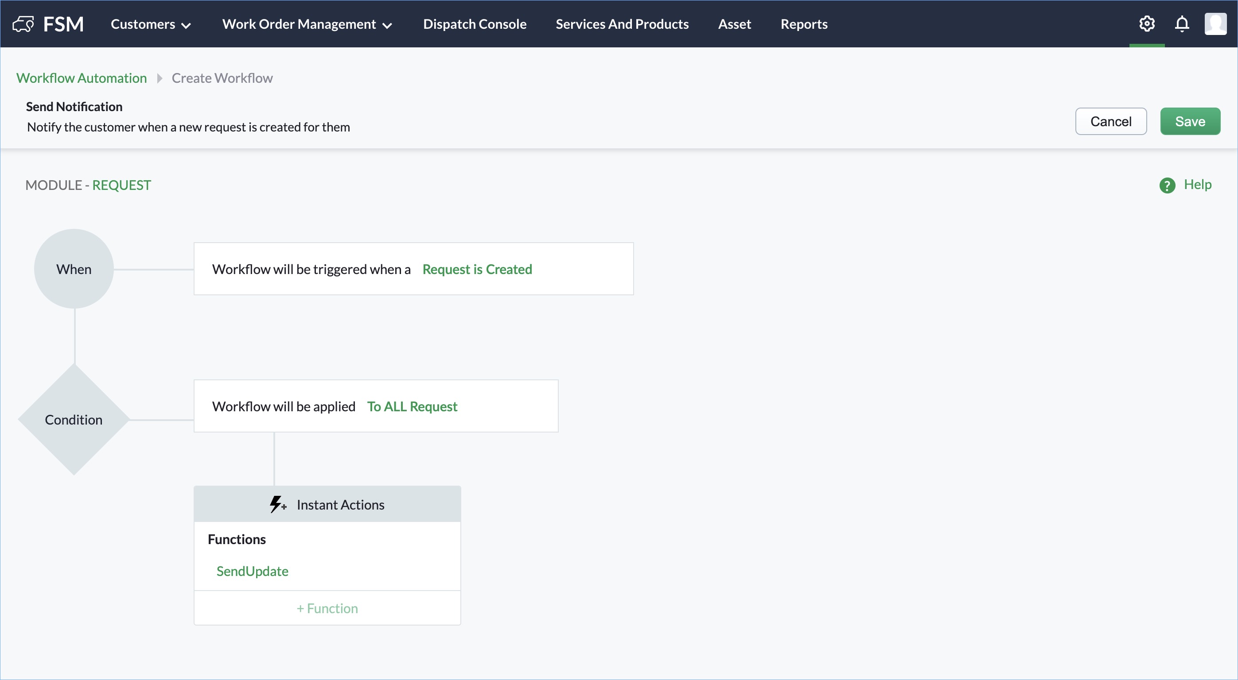
Task: Add a new function via + Function
Action: click(327, 608)
